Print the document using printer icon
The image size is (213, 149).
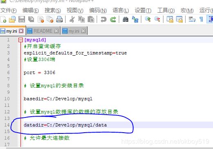pyautogui.click(x=59, y=19)
